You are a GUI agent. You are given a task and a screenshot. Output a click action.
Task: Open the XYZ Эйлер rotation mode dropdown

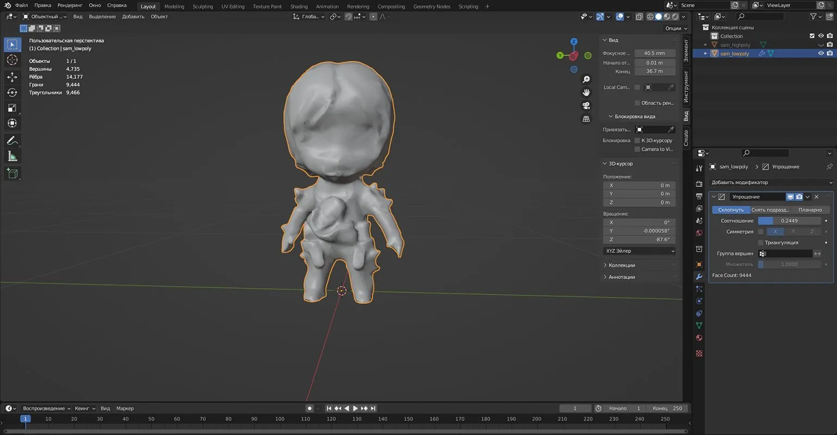click(x=640, y=251)
